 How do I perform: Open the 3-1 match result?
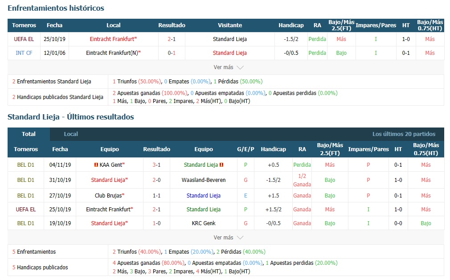pyautogui.click(x=157, y=165)
